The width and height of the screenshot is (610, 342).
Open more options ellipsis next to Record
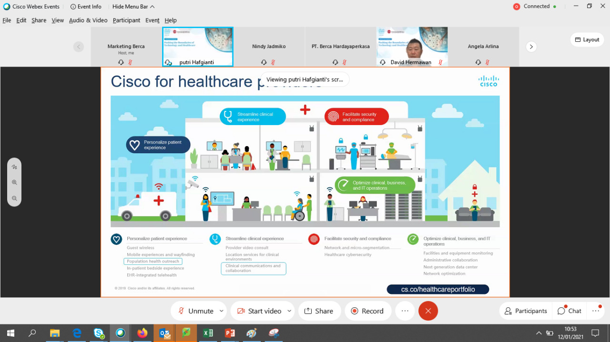pos(405,311)
